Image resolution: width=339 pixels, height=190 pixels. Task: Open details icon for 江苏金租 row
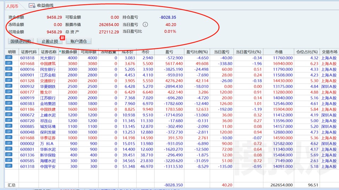click(9, 75)
